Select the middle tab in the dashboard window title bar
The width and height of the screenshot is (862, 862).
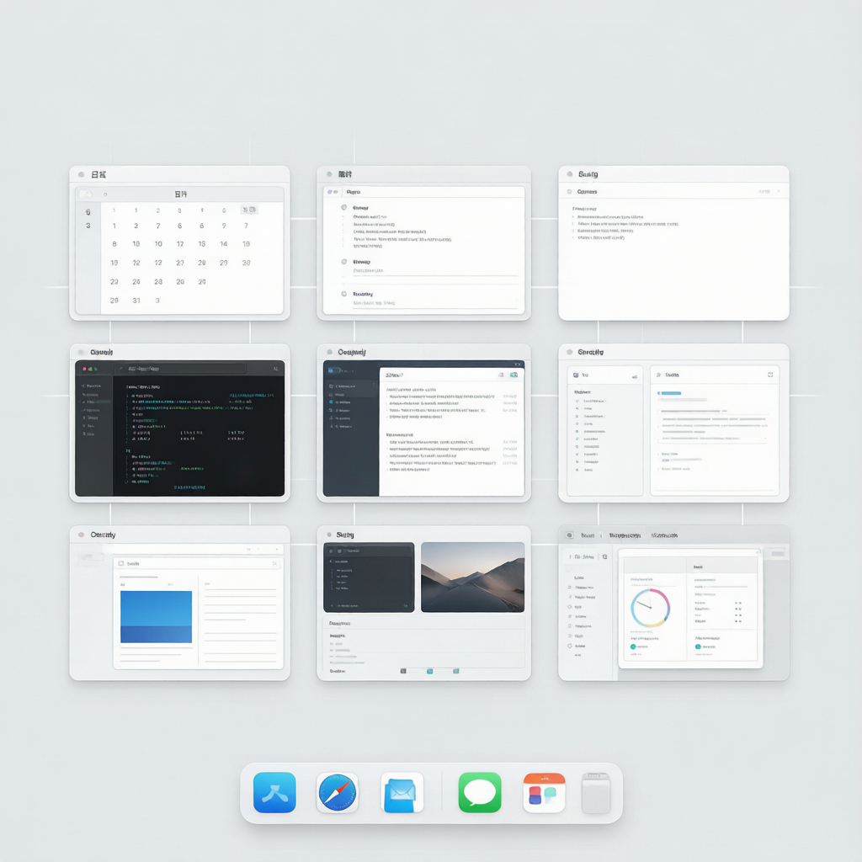click(x=625, y=535)
